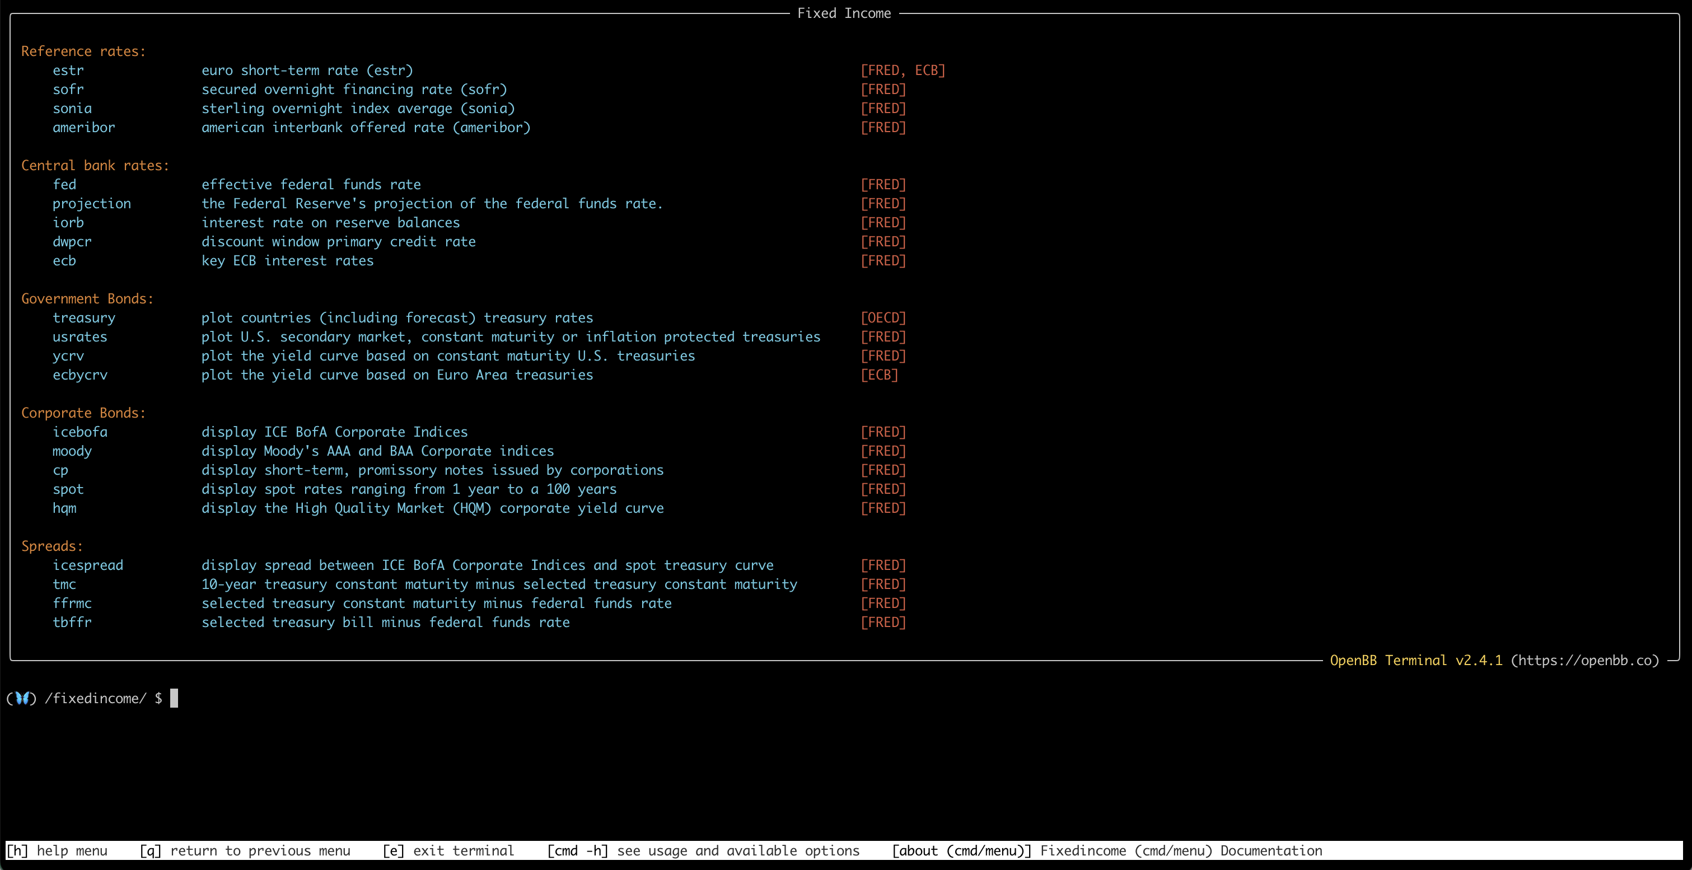Image resolution: width=1692 pixels, height=870 pixels.
Task: Click the '[q] return to previous menu' hint
Action: pos(245,851)
